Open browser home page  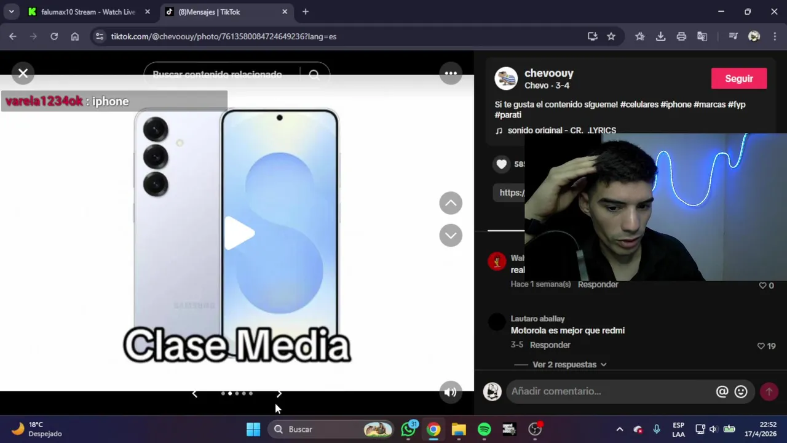(75, 36)
